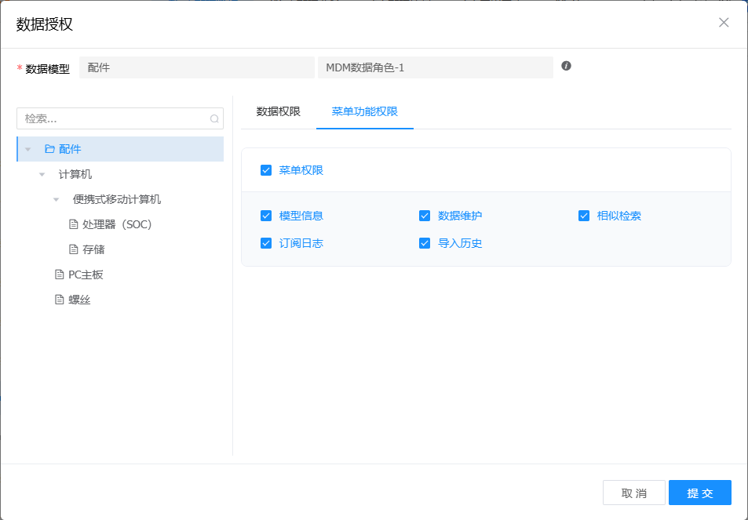Click the file icon next to 存储

(x=74, y=249)
